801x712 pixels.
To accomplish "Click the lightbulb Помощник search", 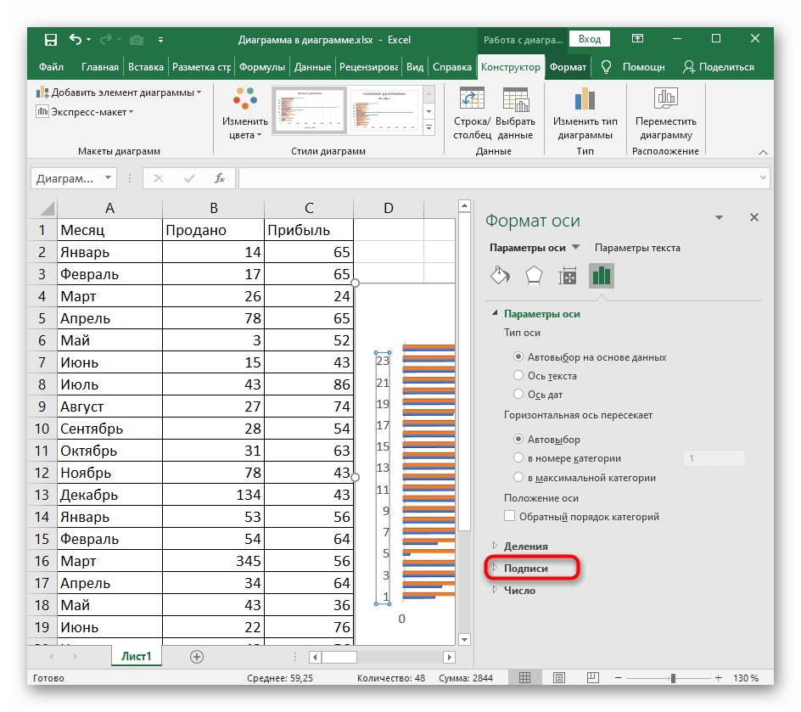I will 634,67.
